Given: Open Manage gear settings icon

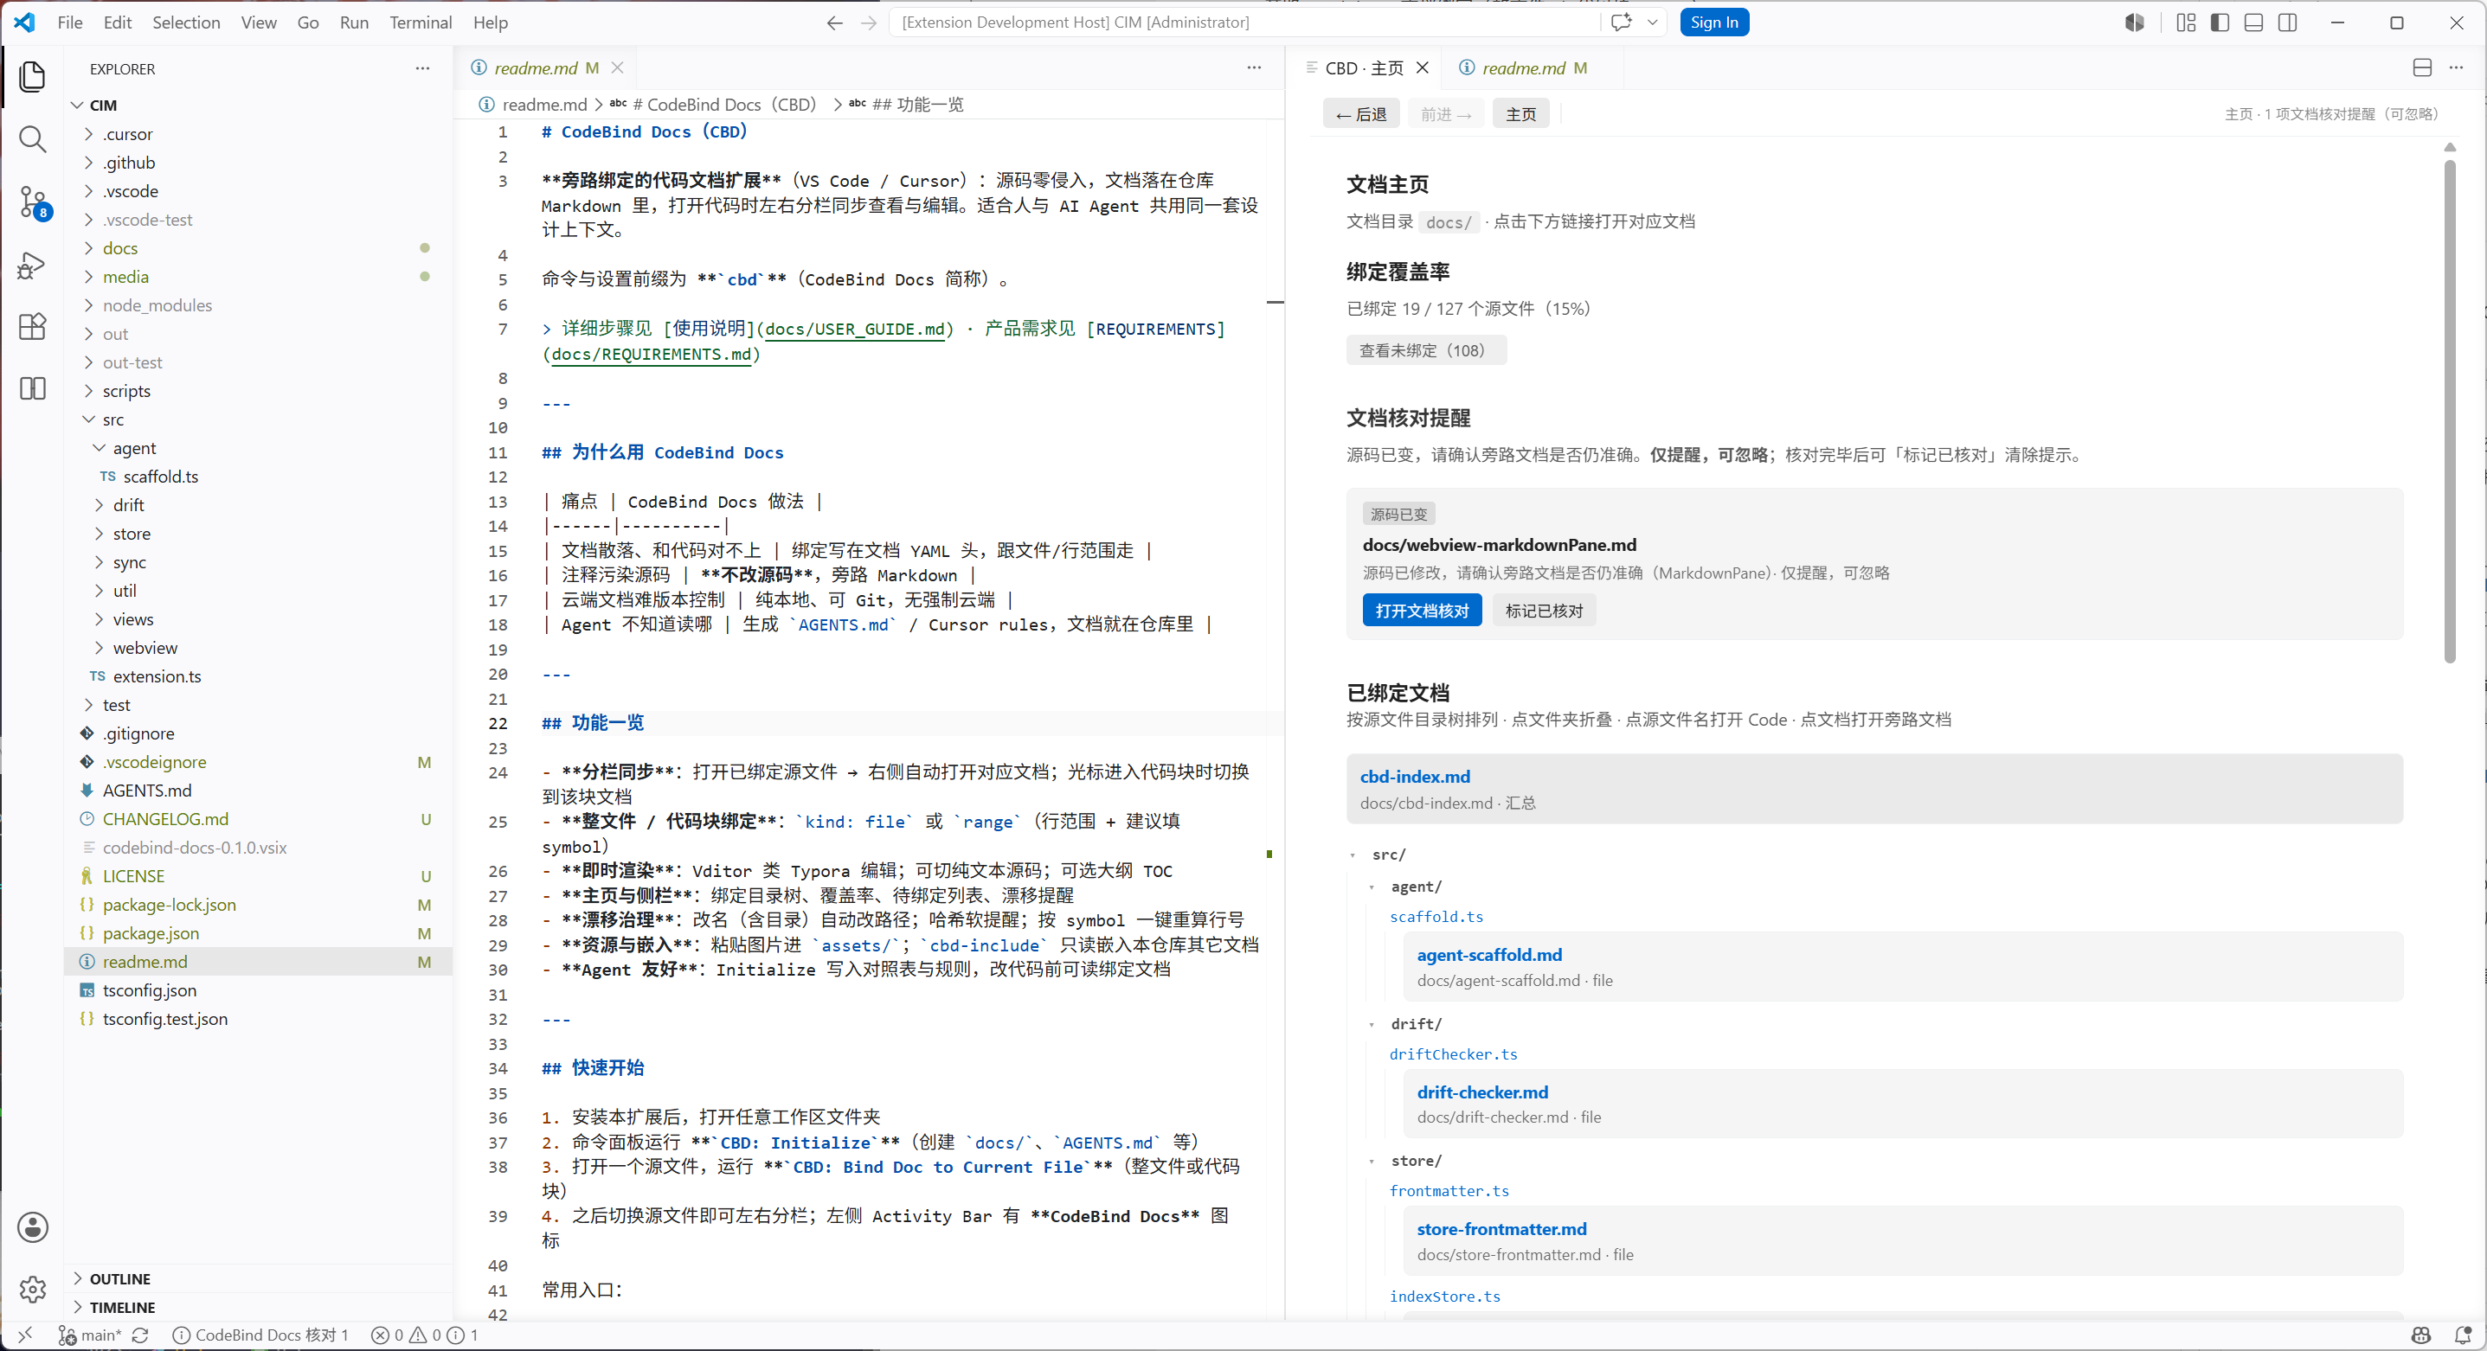Looking at the screenshot, I should [x=33, y=1288].
